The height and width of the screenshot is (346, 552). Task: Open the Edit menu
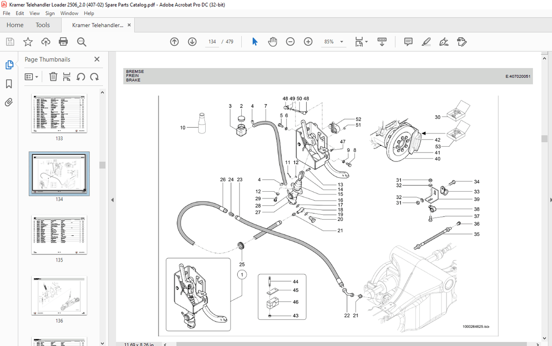(20, 13)
